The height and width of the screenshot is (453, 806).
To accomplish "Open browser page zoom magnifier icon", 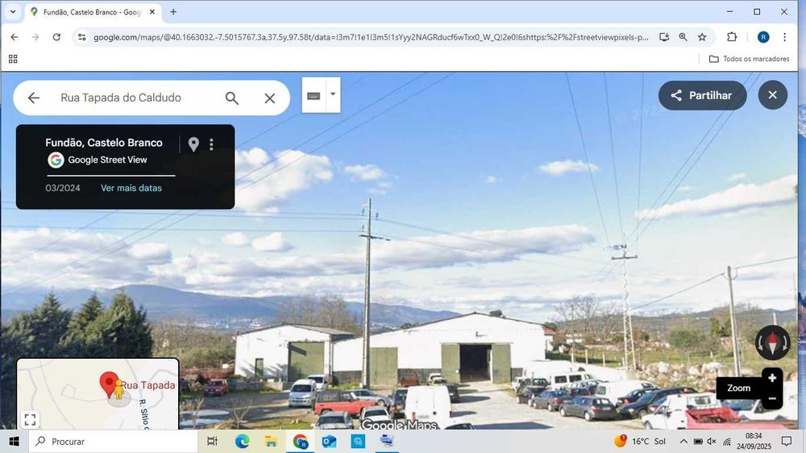I will coord(683,37).
